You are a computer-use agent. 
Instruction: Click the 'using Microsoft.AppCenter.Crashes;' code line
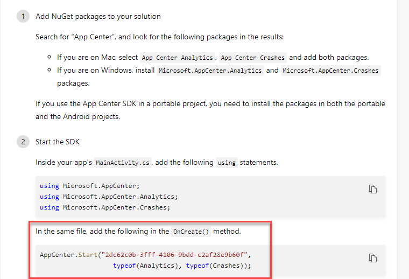[104, 207]
